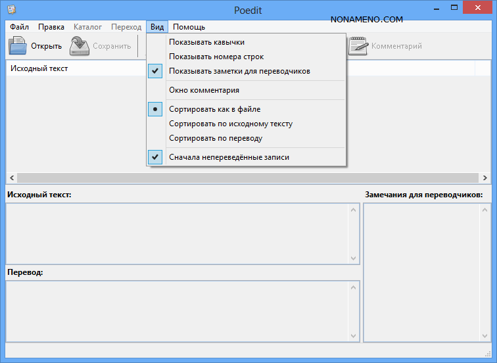The width and height of the screenshot is (497, 363).
Task: Choose 'Сортировать по переводу' sort option
Action: [215, 138]
